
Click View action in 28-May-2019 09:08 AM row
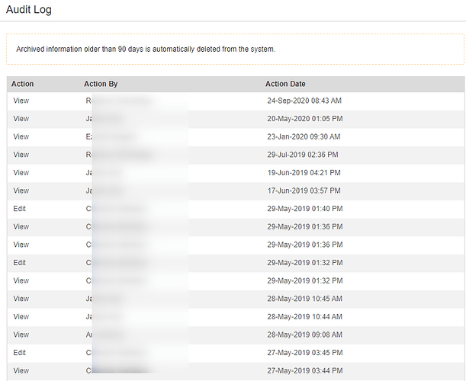pos(21,335)
